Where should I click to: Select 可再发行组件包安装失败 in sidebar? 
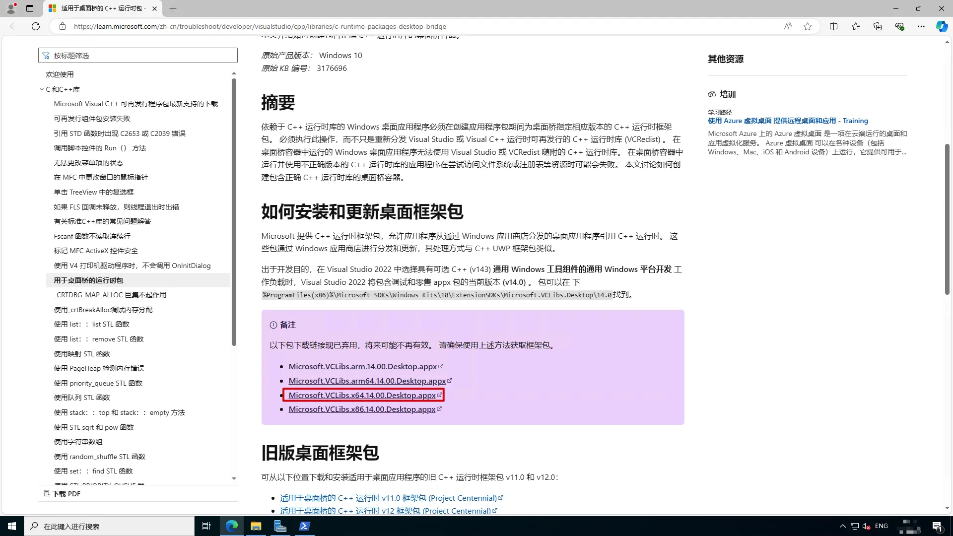[x=92, y=119]
